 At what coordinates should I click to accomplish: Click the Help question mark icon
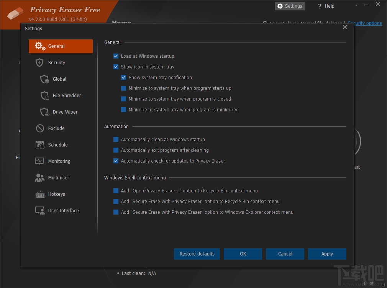(x=320, y=6)
